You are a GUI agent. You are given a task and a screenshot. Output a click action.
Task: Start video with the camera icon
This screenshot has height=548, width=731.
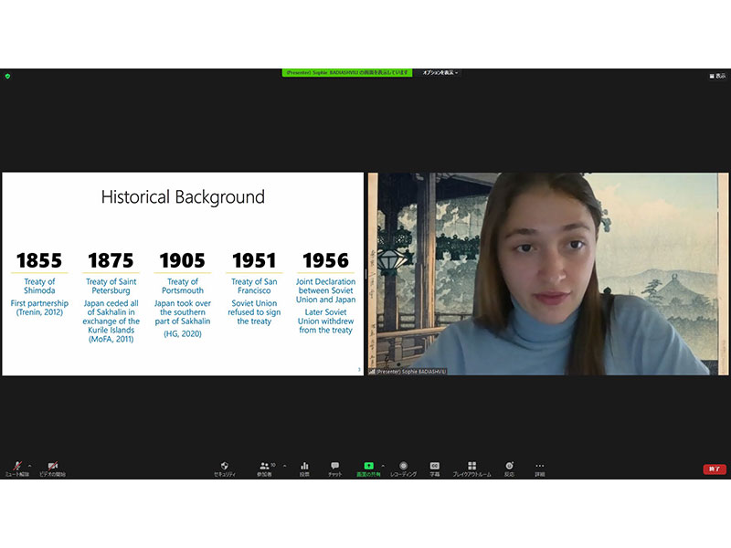52,468
